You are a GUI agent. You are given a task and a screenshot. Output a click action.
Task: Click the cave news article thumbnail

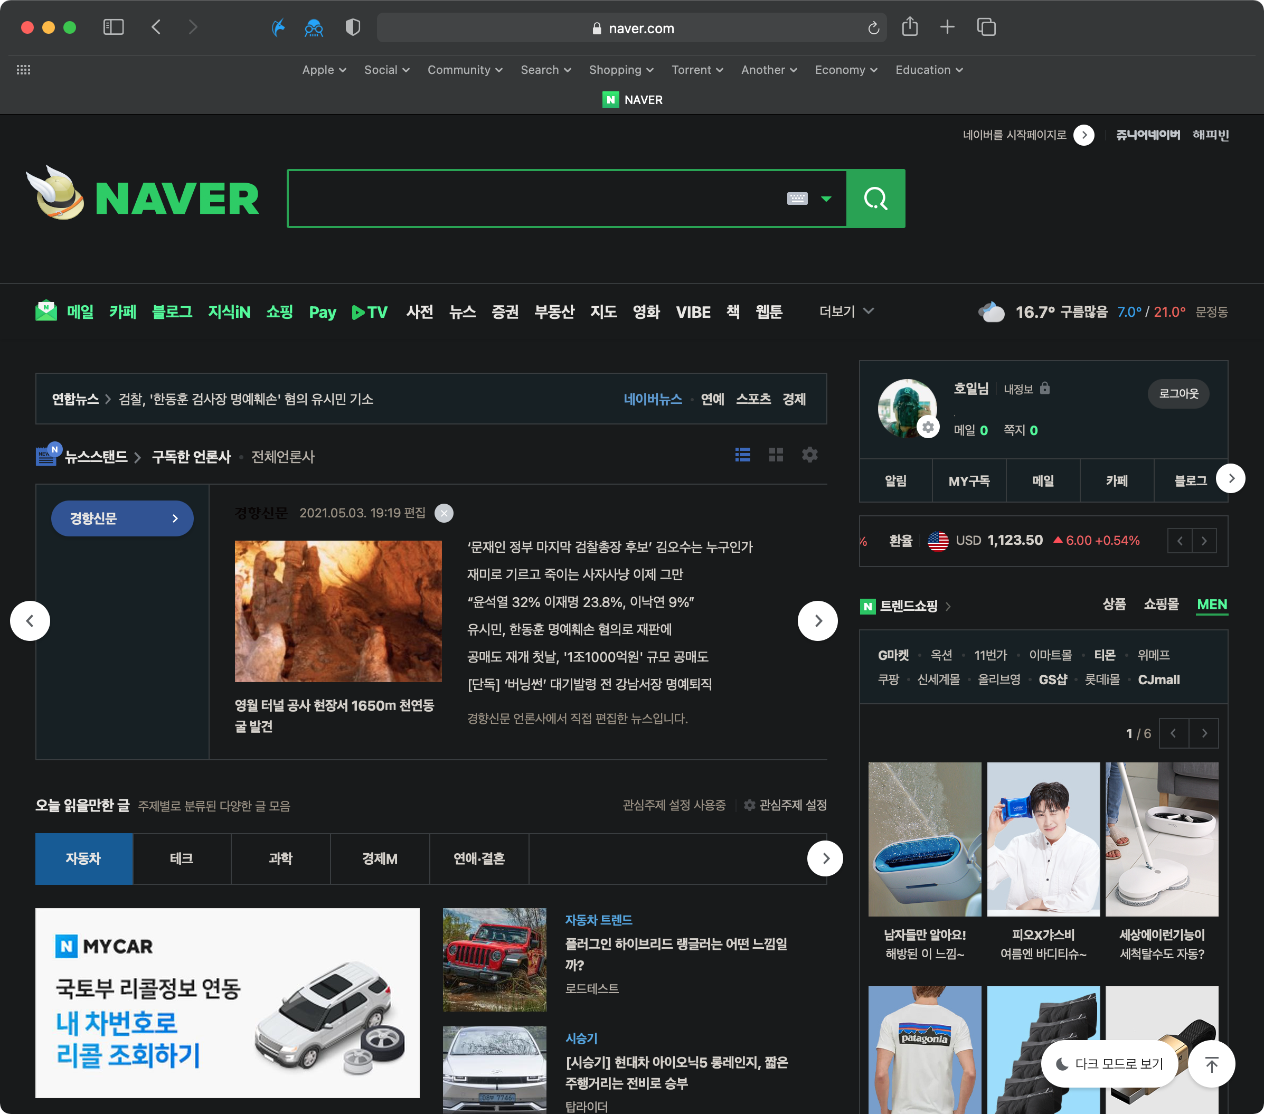point(337,611)
